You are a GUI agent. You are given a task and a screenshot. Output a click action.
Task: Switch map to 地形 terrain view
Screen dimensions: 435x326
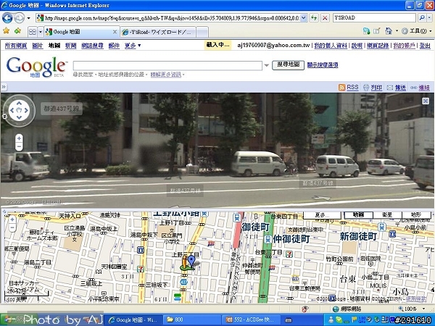click(x=416, y=215)
